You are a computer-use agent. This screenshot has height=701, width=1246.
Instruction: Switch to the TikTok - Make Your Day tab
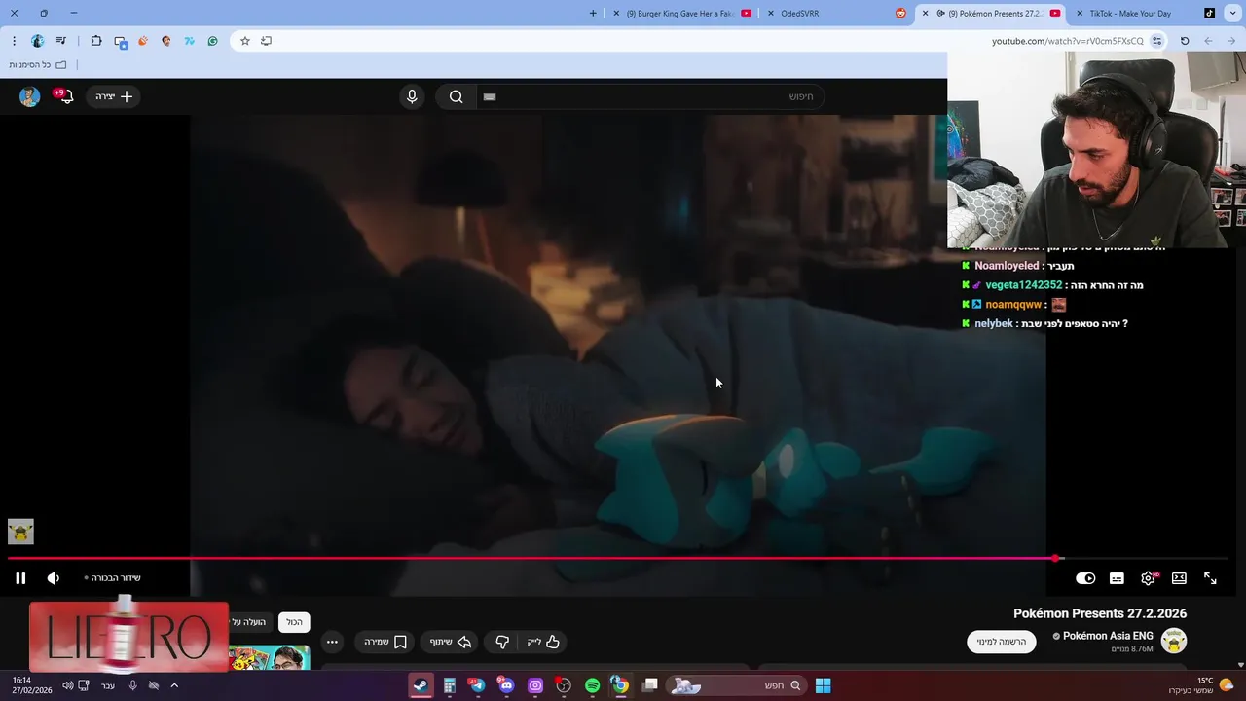click(1144, 14)
